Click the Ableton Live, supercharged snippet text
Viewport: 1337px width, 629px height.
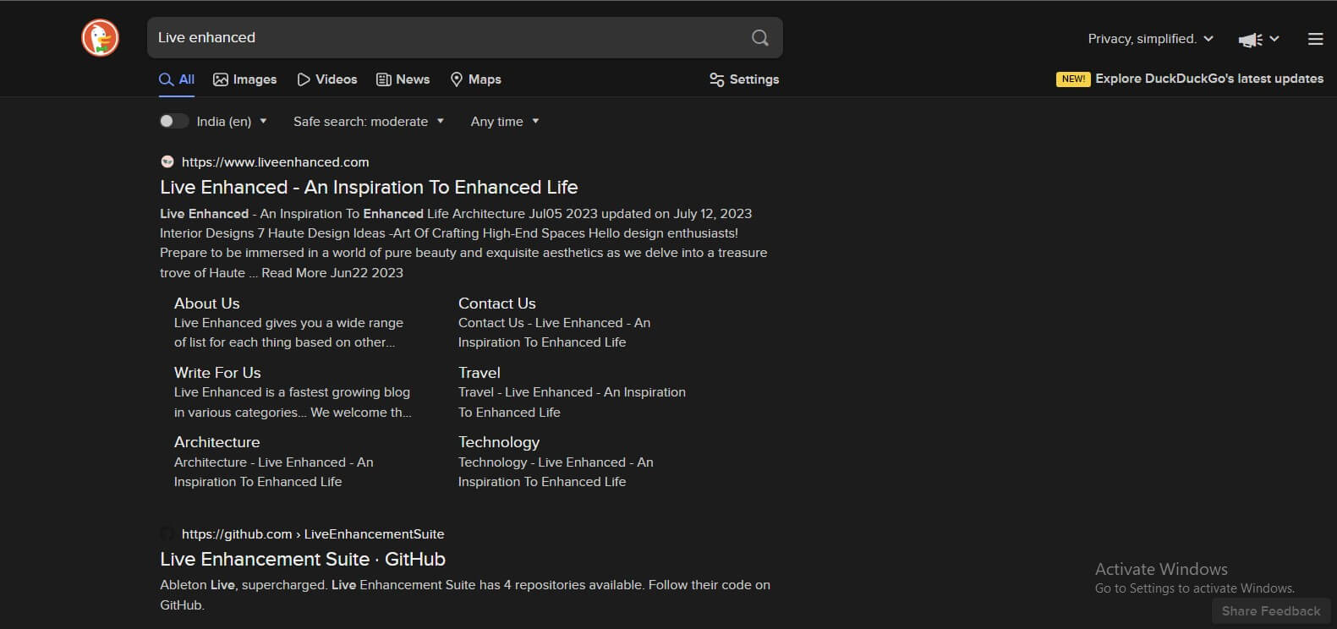(465, 594)
